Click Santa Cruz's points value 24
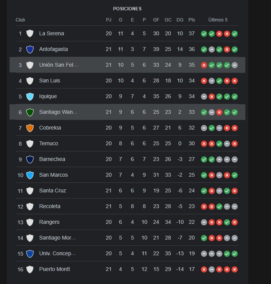This screenshot has height=284, width=271. pos(192,190)
